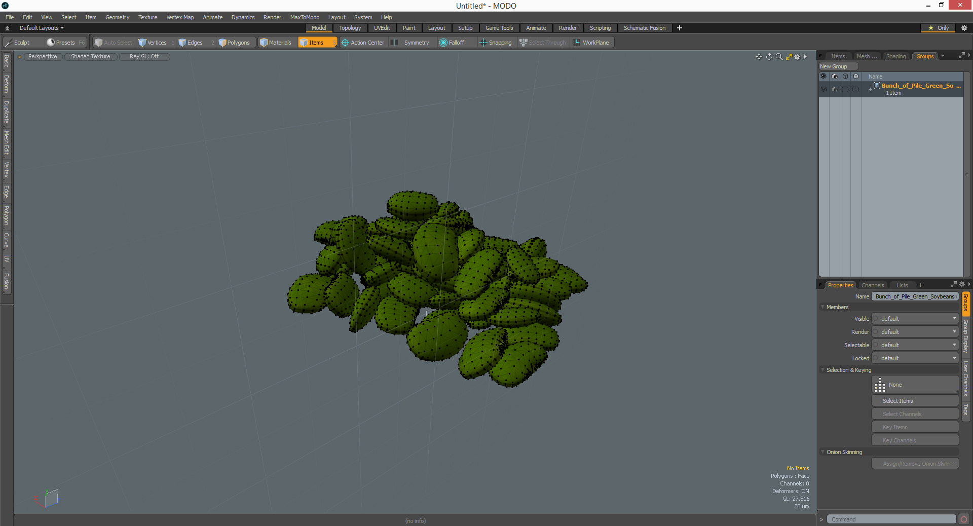Image resolution: width=973 pixels, height=526 pixels.
Task: Toggle locked box for Bunch_of_Pile group
Action: pos(855,89)
